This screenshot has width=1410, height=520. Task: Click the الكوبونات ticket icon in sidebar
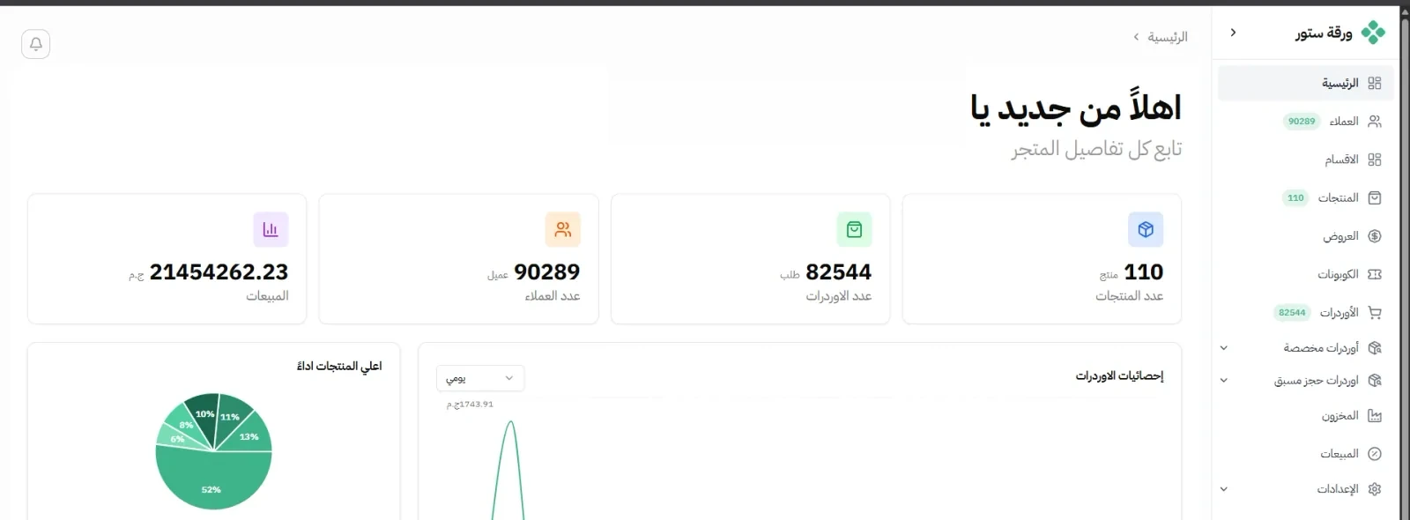1375,274
